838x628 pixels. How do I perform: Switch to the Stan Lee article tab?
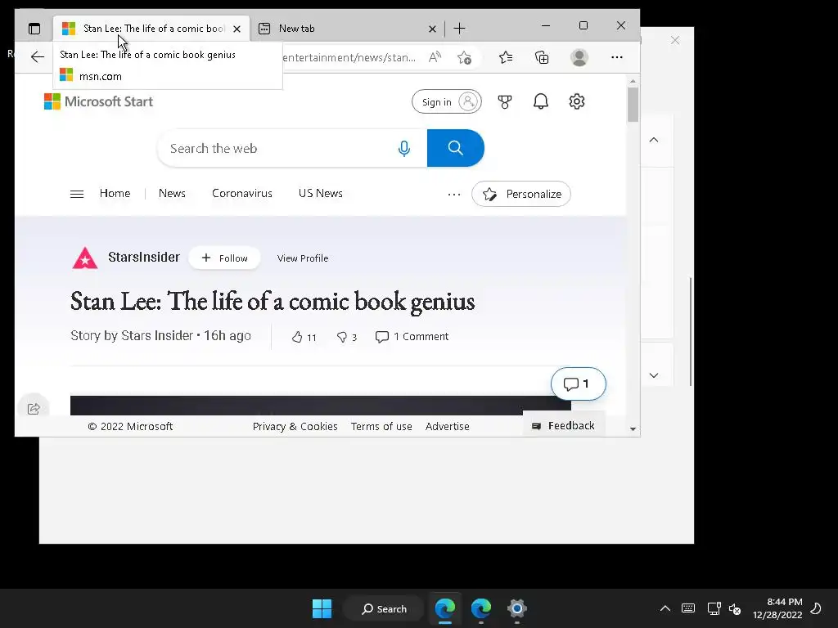click(x=151, y=29)
